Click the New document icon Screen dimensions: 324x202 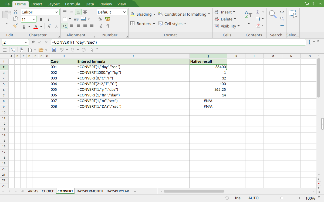tap(30, 50)
